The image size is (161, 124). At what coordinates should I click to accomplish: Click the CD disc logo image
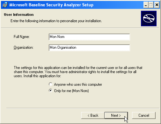pyautogui.click(x=149, y=18)
